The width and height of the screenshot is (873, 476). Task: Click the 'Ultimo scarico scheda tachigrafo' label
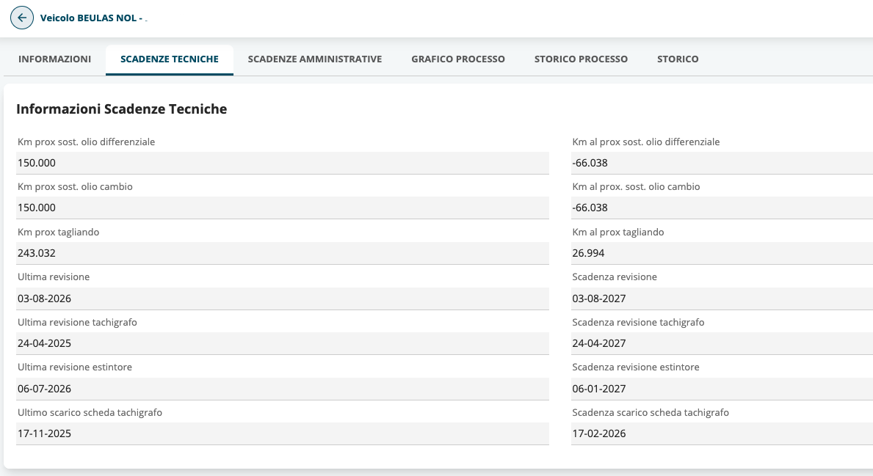(x=90, y=413)
